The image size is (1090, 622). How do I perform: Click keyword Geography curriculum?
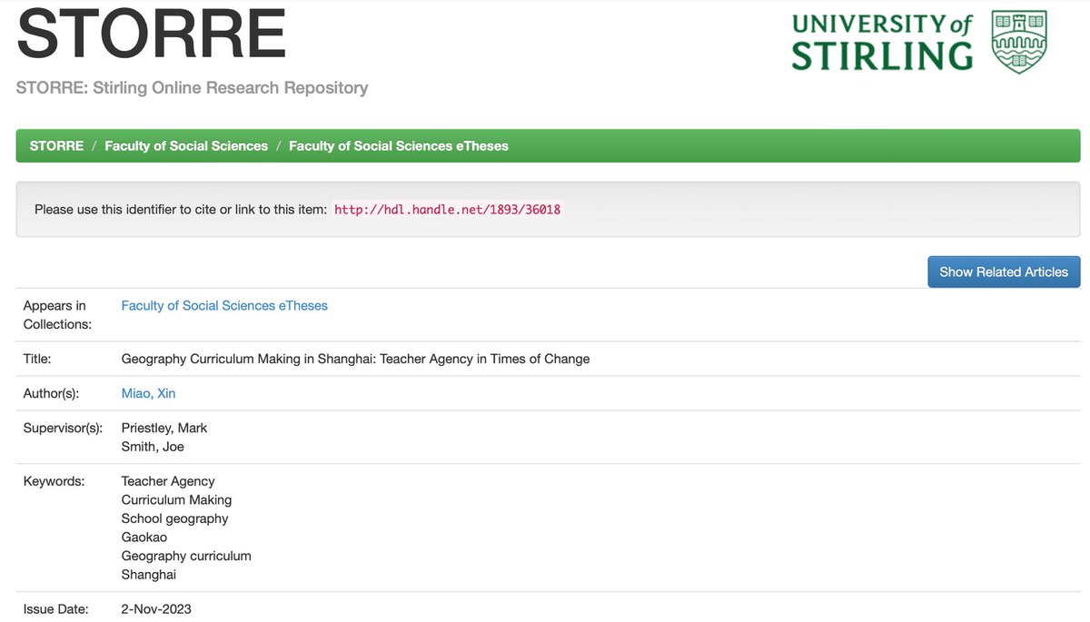[x=186, y=556]
